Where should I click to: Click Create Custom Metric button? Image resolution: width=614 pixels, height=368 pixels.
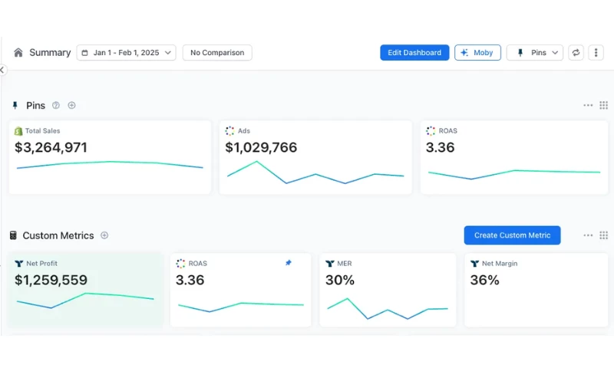[512, 235]
